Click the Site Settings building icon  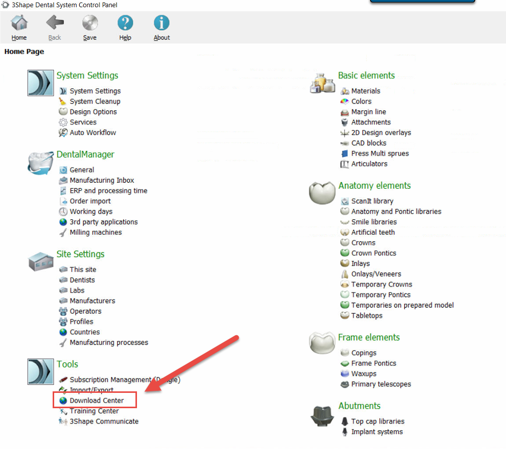point(40,262)
